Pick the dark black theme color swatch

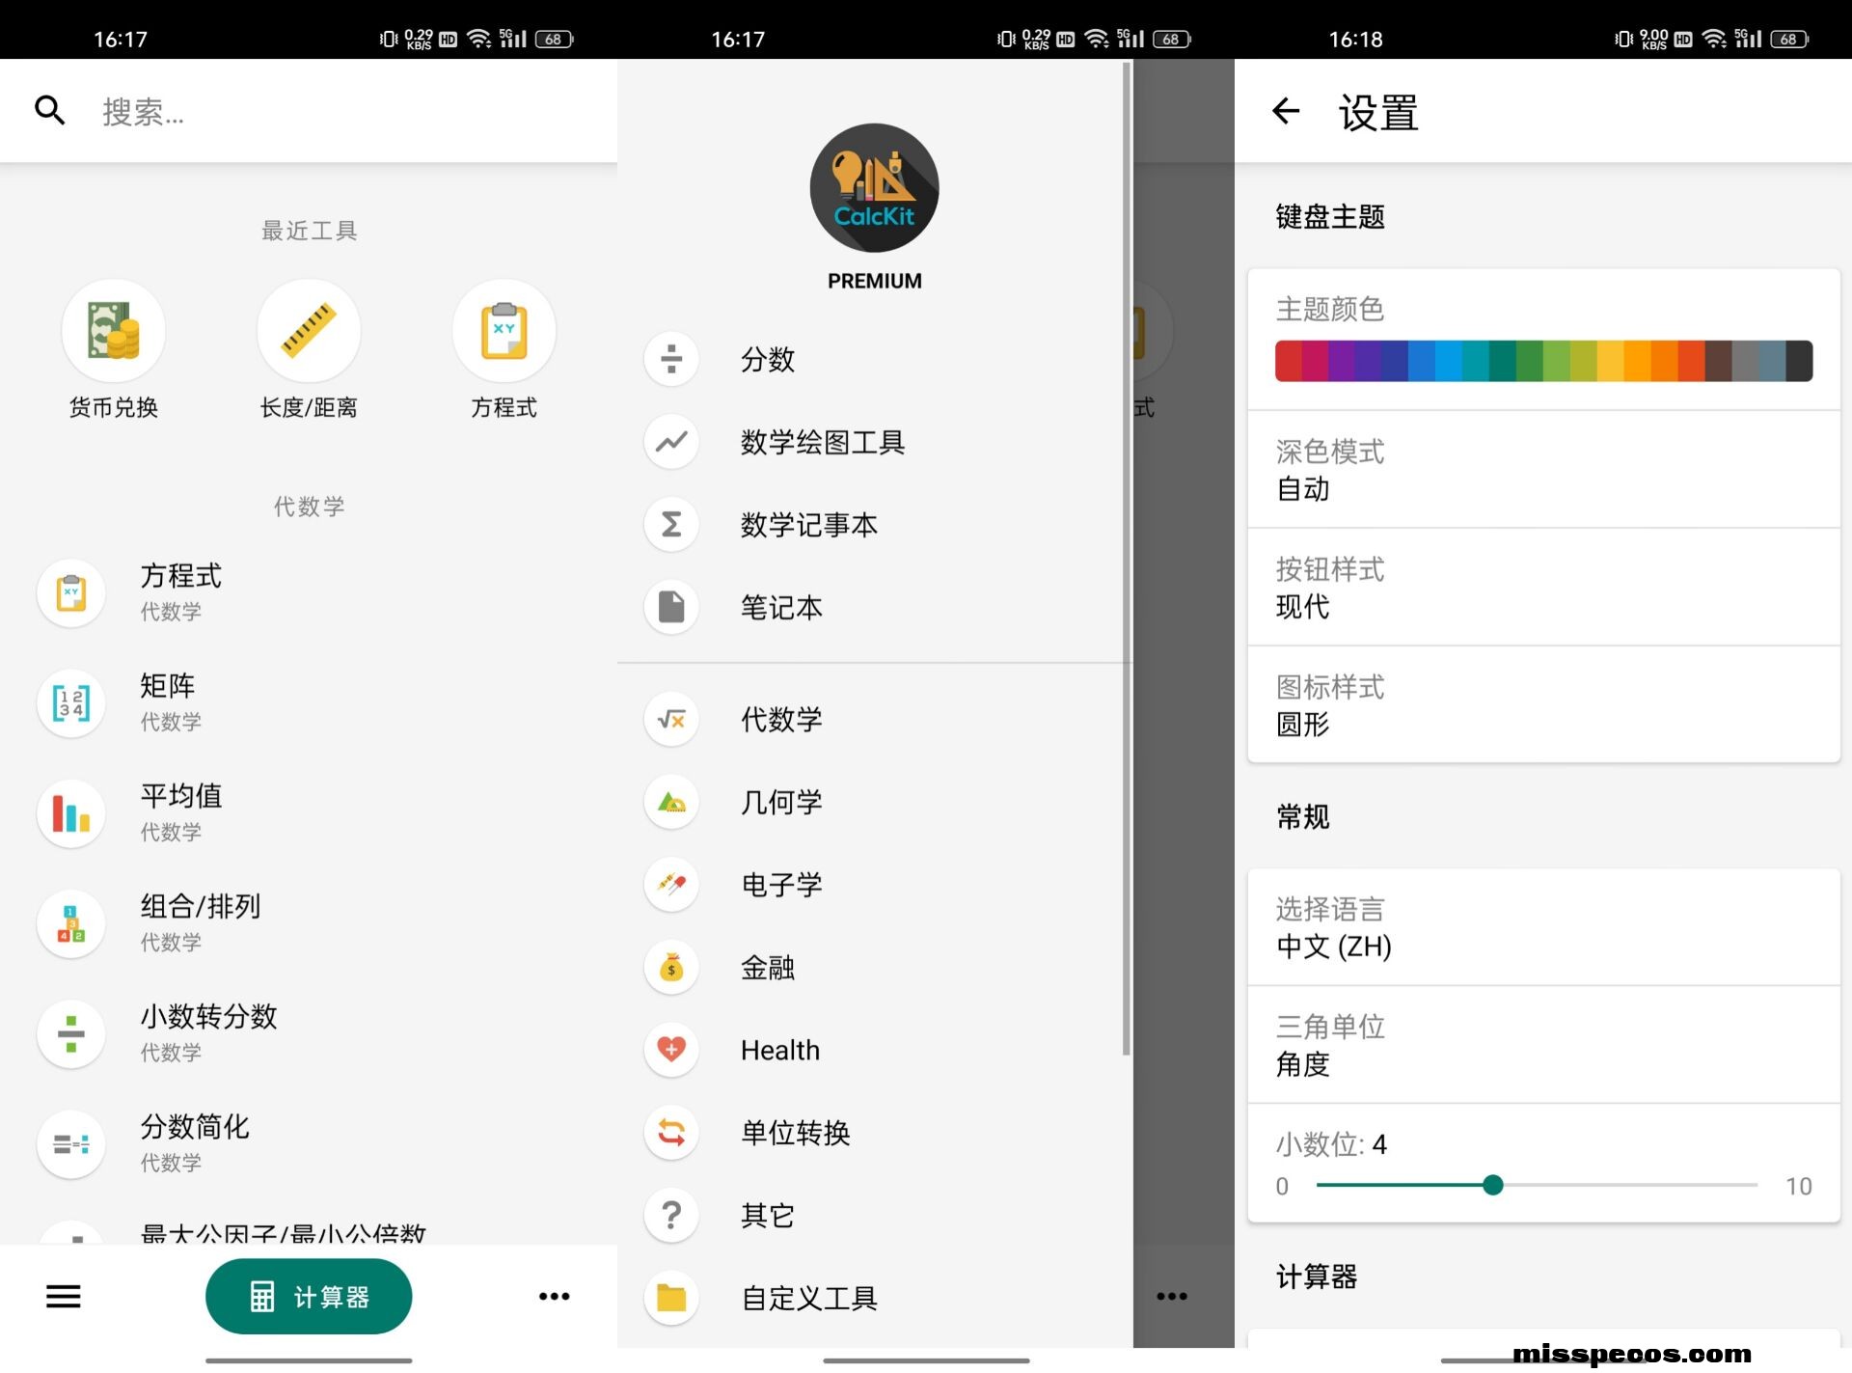(1799, 360)
